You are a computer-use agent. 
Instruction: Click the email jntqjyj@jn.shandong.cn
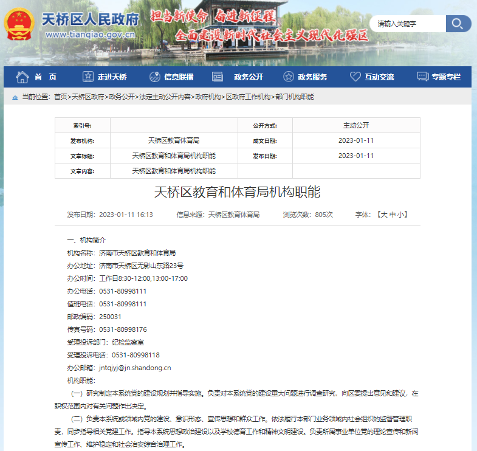click(x=135, y=368)
